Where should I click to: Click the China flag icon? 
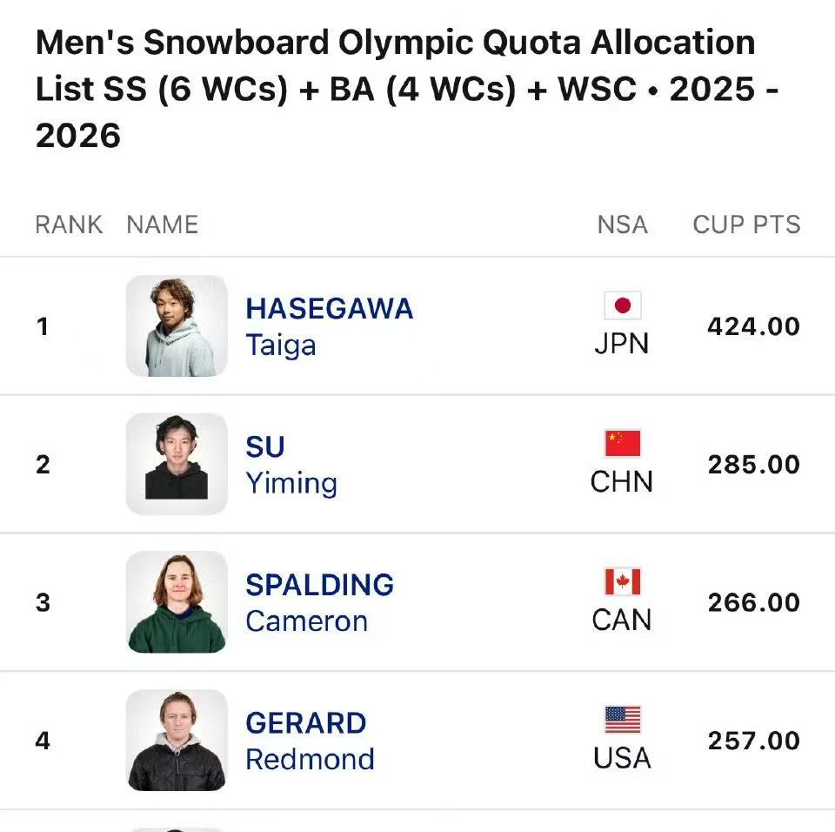(622, 444)
